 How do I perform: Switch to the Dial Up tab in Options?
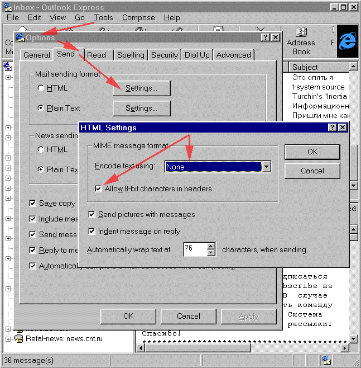(x=197, y=55)
